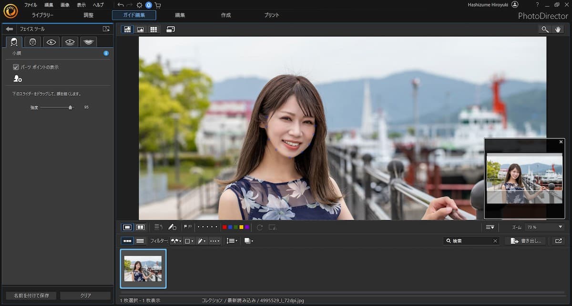Screen dimensions: 572x306
Task: Switch to the eye enlarger tool tab
Action: (51, 42)
